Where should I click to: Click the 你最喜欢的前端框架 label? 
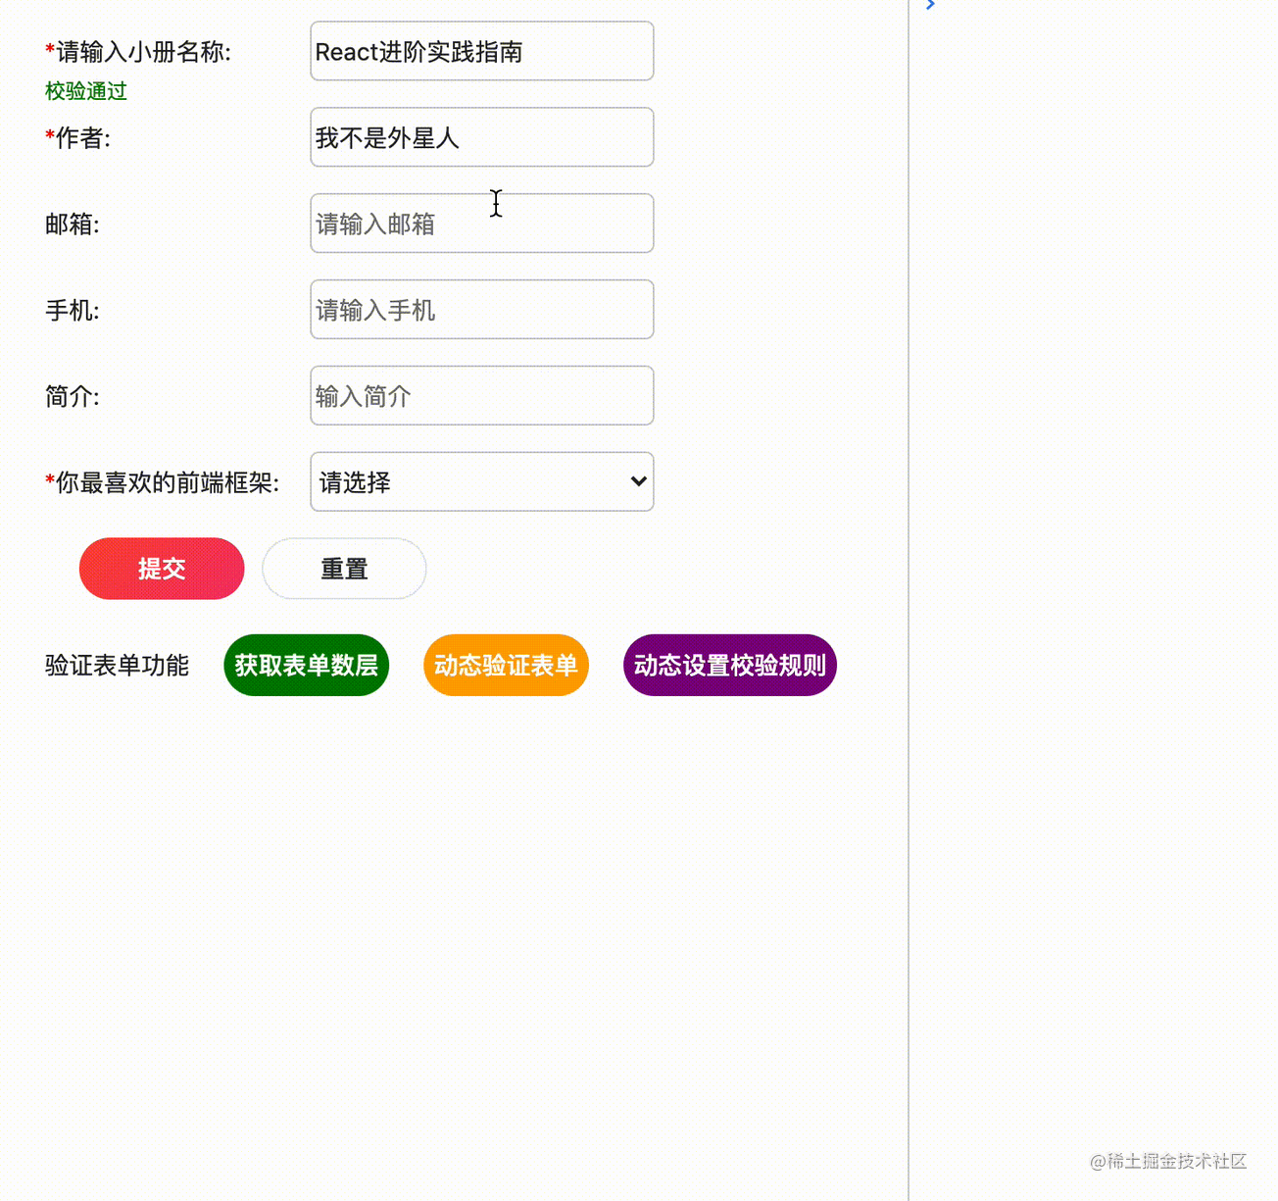pyautogui.click(x=163, y=482)
